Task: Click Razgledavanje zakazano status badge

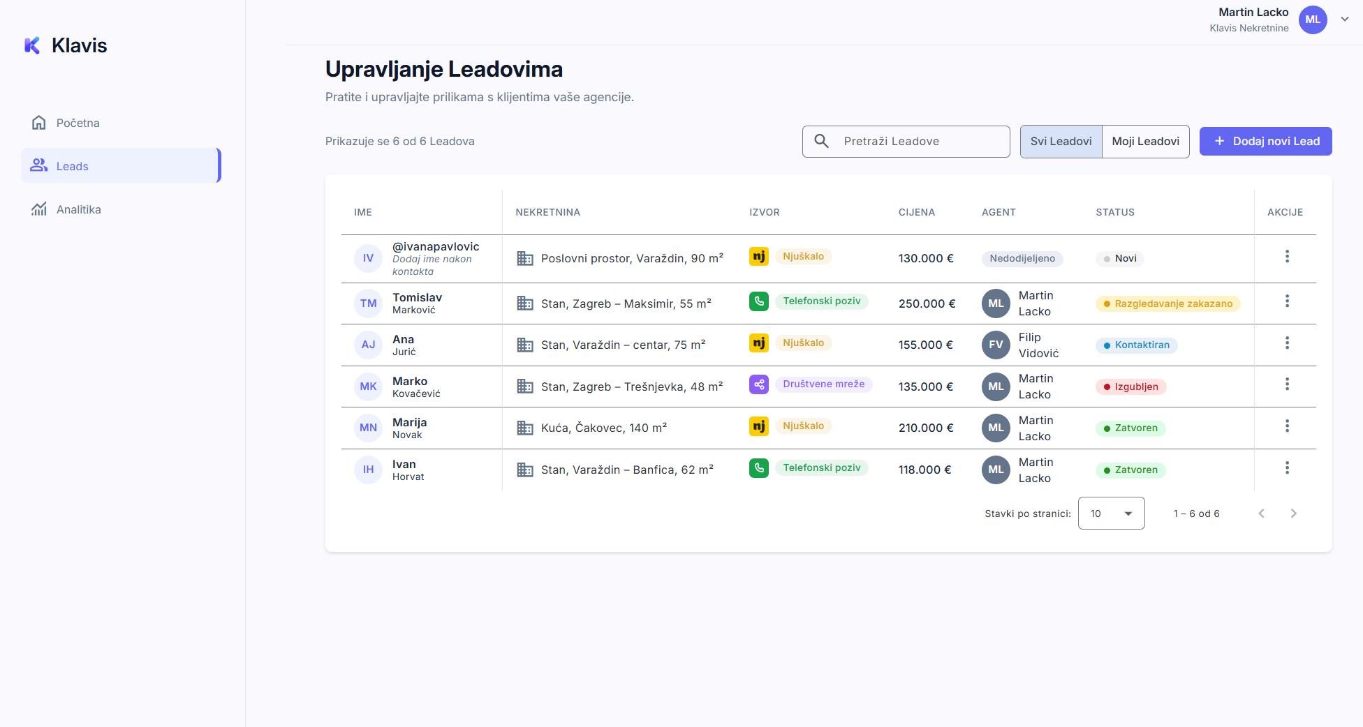Action: [x=1167, y=303]
